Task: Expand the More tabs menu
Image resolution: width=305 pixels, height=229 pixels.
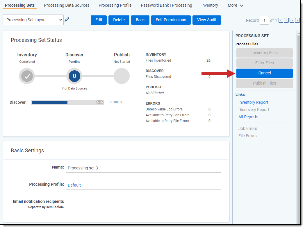Action: (x=236, y=5)
